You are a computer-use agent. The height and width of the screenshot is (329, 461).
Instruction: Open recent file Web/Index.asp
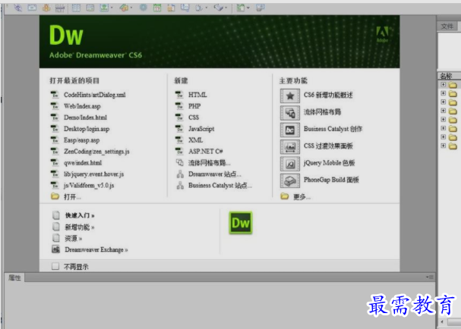coord(82,106)
